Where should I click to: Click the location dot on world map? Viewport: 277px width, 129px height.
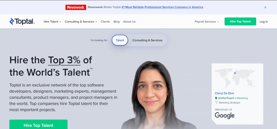pos(235,73)
